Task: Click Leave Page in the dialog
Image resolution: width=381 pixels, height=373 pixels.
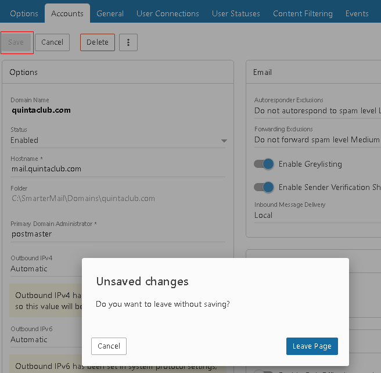Action: pyautogui.click(x=312, y=346)
